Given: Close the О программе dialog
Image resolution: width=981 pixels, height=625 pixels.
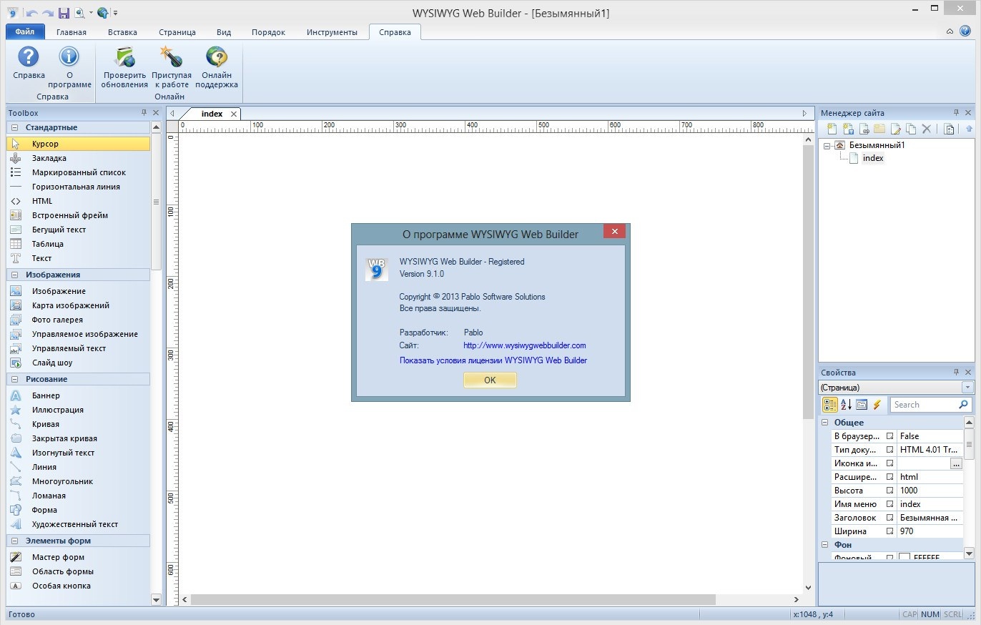Looking at the screenshot, I should (614, 231).
